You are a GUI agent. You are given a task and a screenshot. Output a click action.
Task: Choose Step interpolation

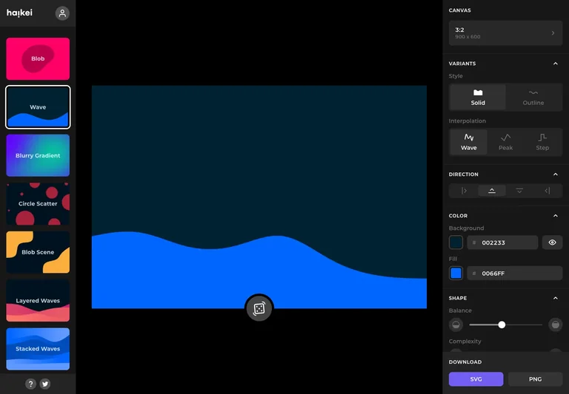[542, 143]
